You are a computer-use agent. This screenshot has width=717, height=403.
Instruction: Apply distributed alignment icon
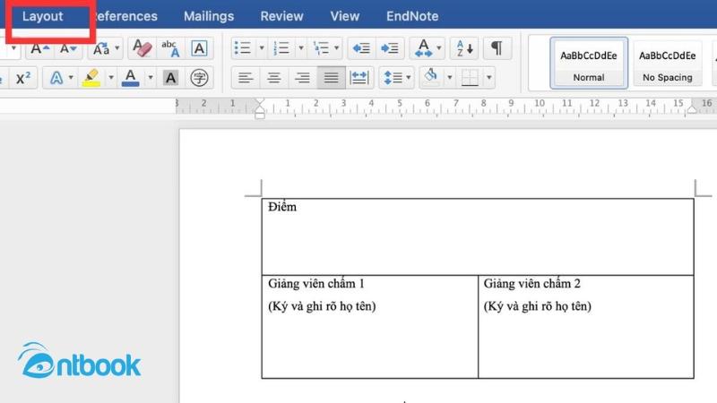(359, 78)
